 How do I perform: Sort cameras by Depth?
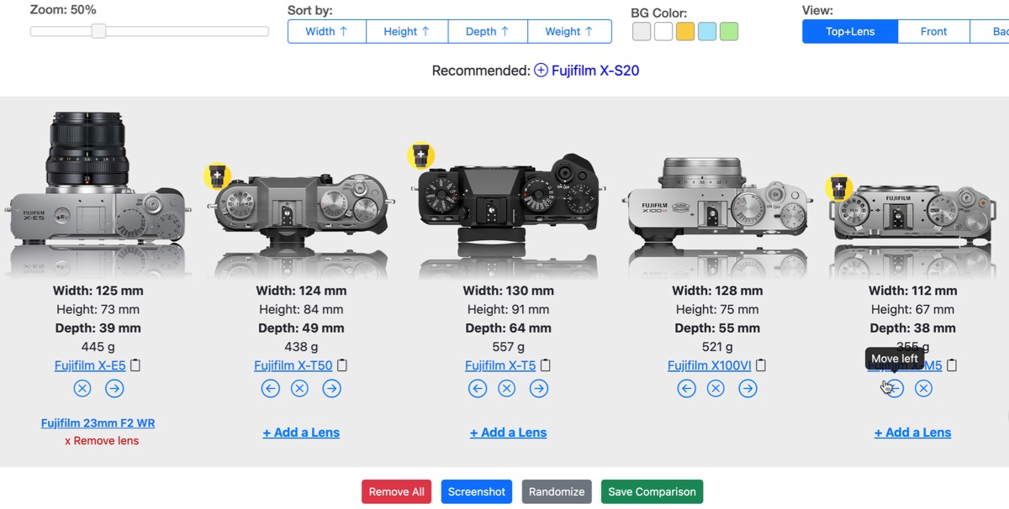[488, 31]
